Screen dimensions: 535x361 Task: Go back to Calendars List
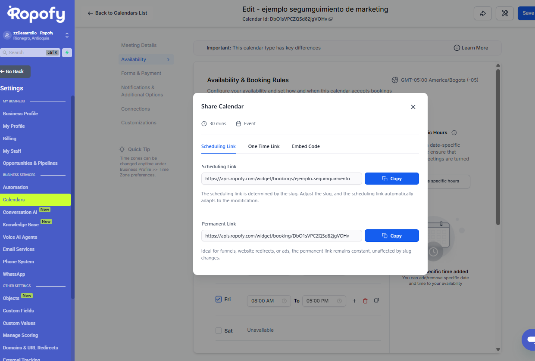tap(117, 13)
